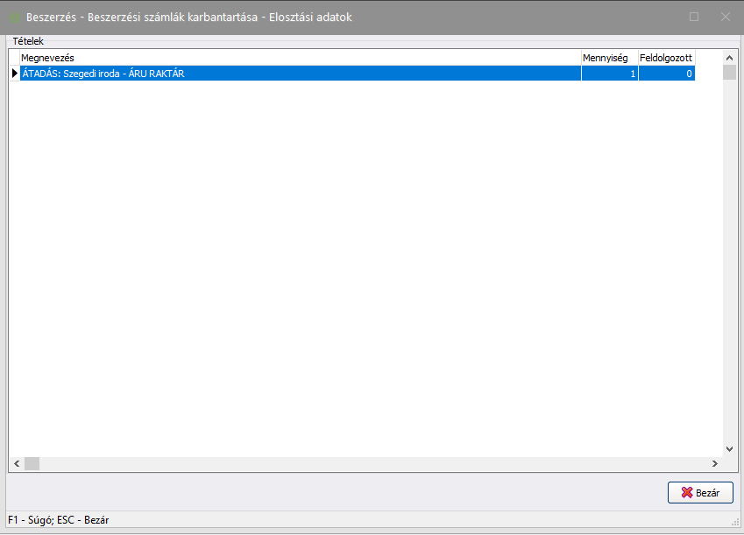Click the resize grip in status bar corner
Image resolution: width=744 pixels, height=535 pixels.
point(734,522)
